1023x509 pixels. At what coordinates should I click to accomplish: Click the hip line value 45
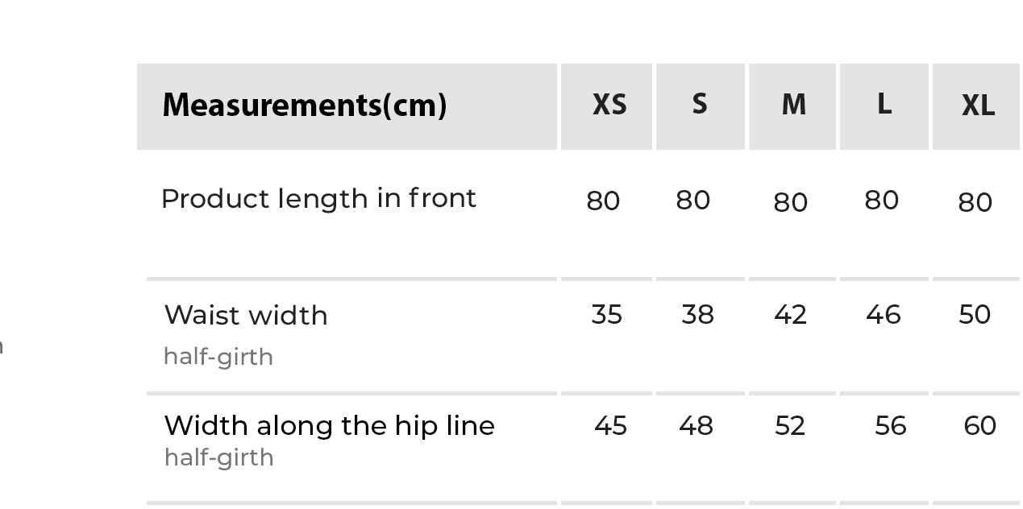(610, 425)
